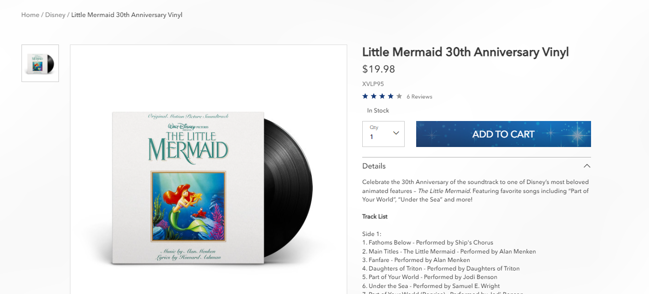Click the third rating star
Image resolution: width=649 pixels, height=294 pixels.
[382, 96]
